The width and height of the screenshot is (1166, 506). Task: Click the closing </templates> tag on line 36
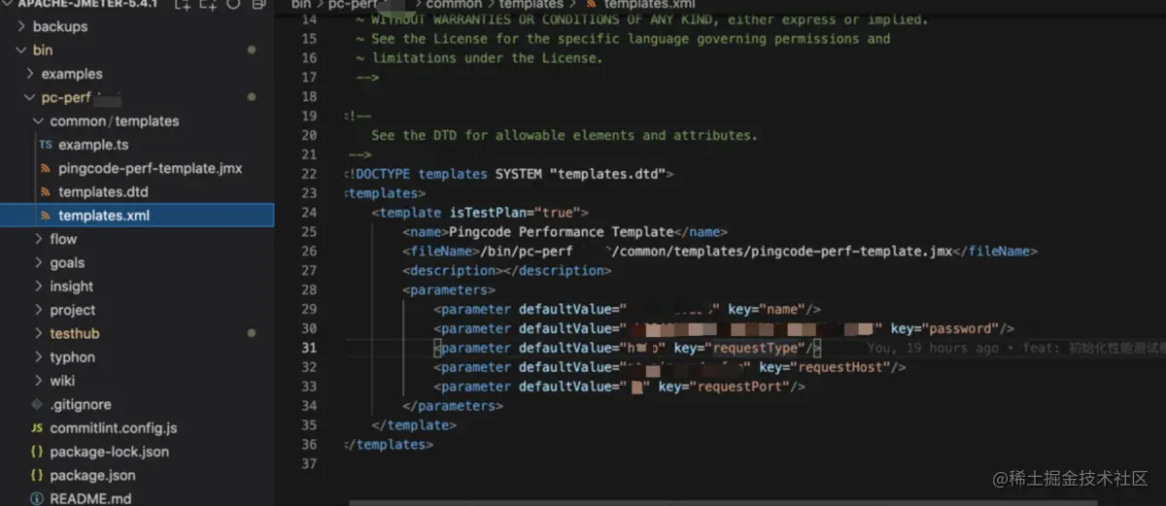(388, 445)
